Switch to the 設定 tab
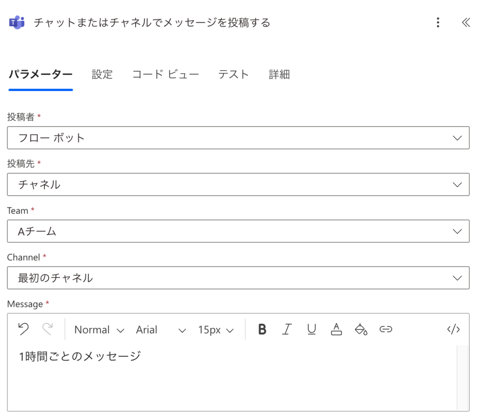Screen dimensions: 479x419 tap(102, 74)
